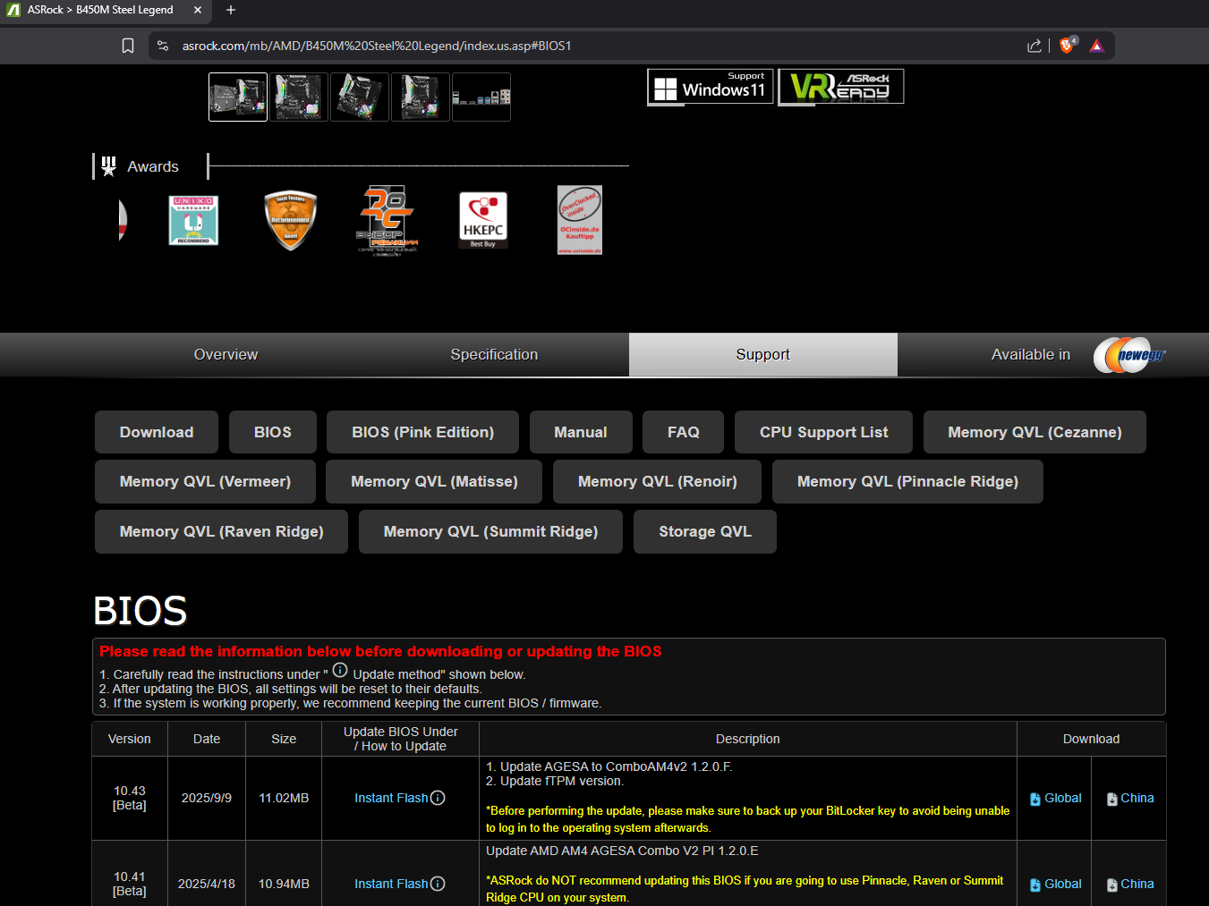Download BIOS 10.41 from Global server

(x=1055, y=884)
